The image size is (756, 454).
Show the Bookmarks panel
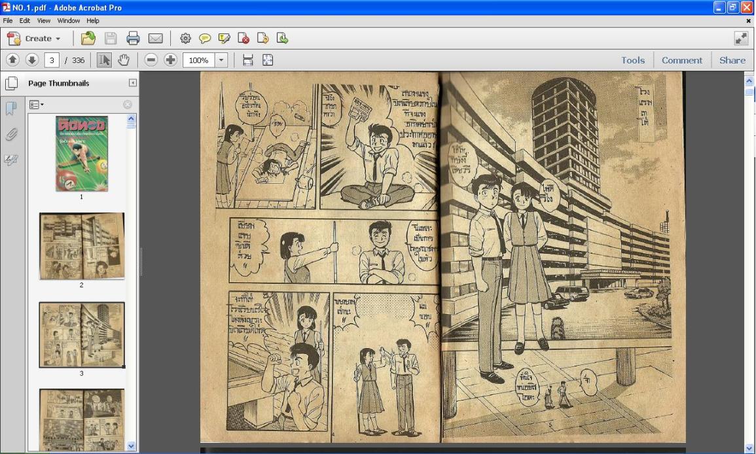point(11,108)
